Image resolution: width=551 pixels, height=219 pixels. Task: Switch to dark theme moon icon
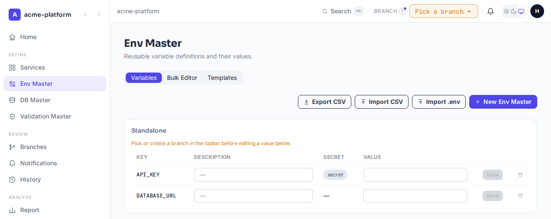point(514,11)
